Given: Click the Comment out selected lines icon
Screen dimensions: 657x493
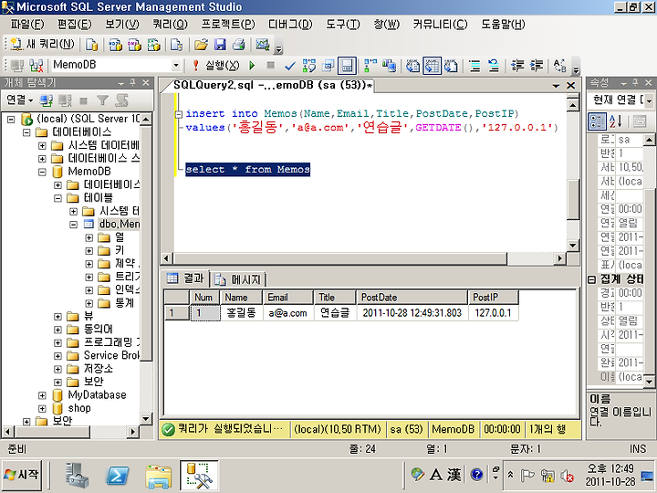Looking at the screenshot, I should (474, 66).
